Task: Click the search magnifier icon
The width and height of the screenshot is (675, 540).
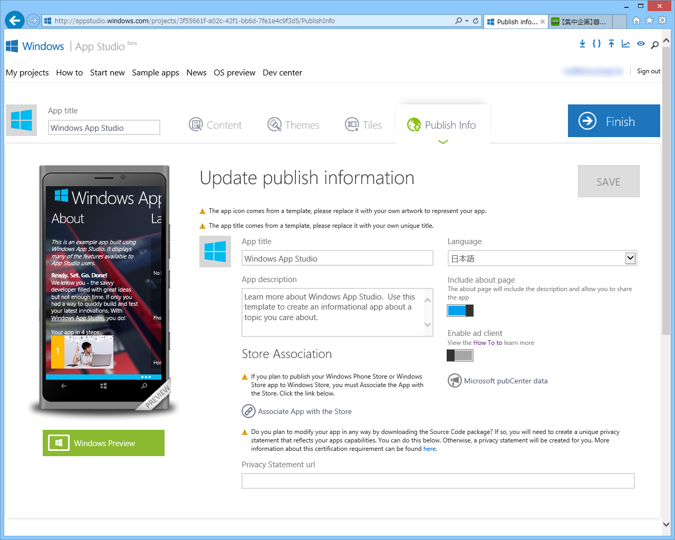Action: pyautogui.click(x=654, y=45)
